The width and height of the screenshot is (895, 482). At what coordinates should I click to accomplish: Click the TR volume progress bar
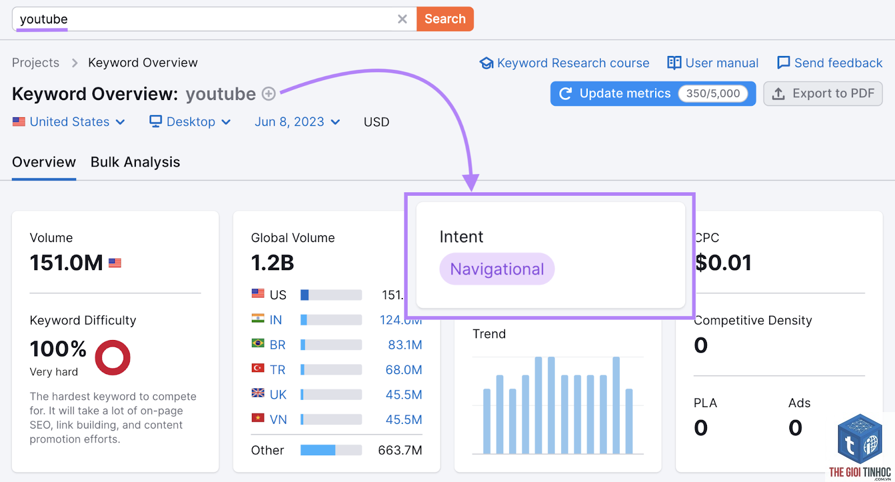click(x=331, y=370)
